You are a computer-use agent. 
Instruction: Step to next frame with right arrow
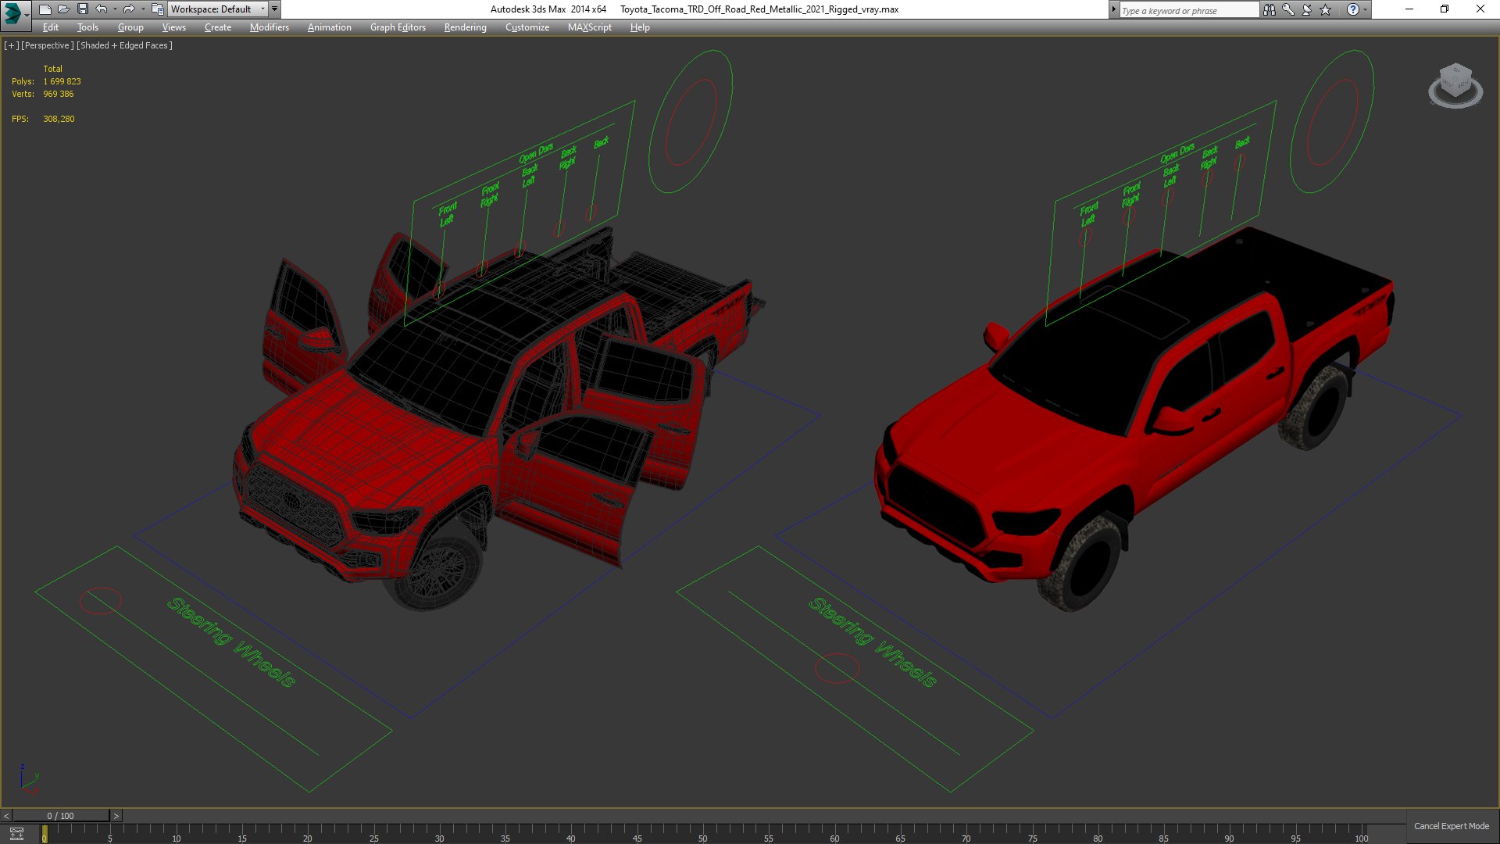click(x=116, y=816)
